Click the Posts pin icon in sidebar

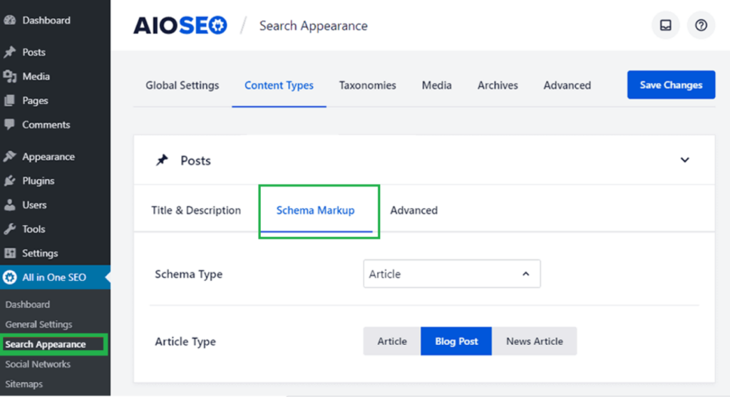9,52
